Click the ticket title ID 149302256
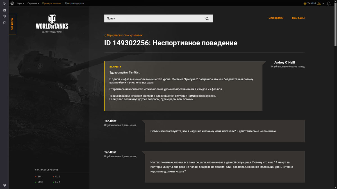Screen dimensions: 337x189 tap(171, 43)
